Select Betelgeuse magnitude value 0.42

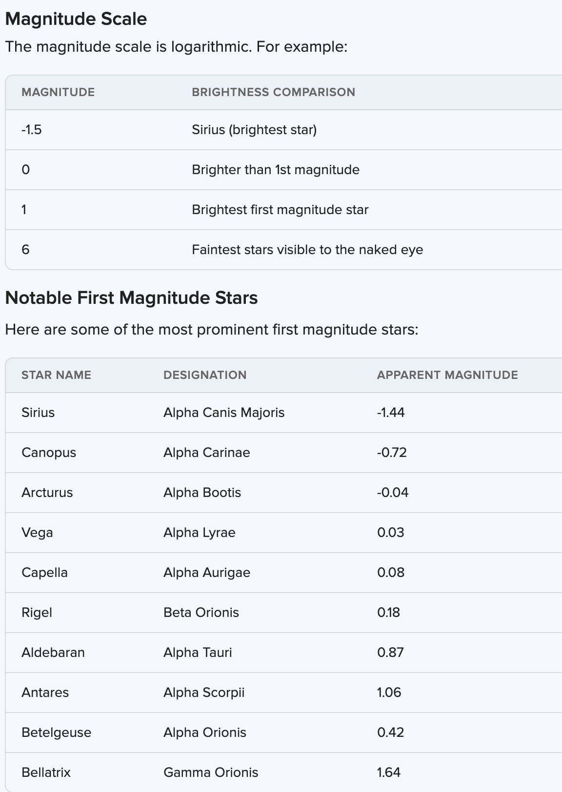pos(390,733)
